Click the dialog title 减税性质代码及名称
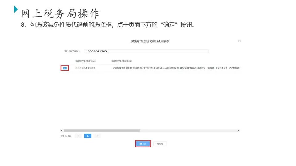296x166 pixels. click(150, 41)
